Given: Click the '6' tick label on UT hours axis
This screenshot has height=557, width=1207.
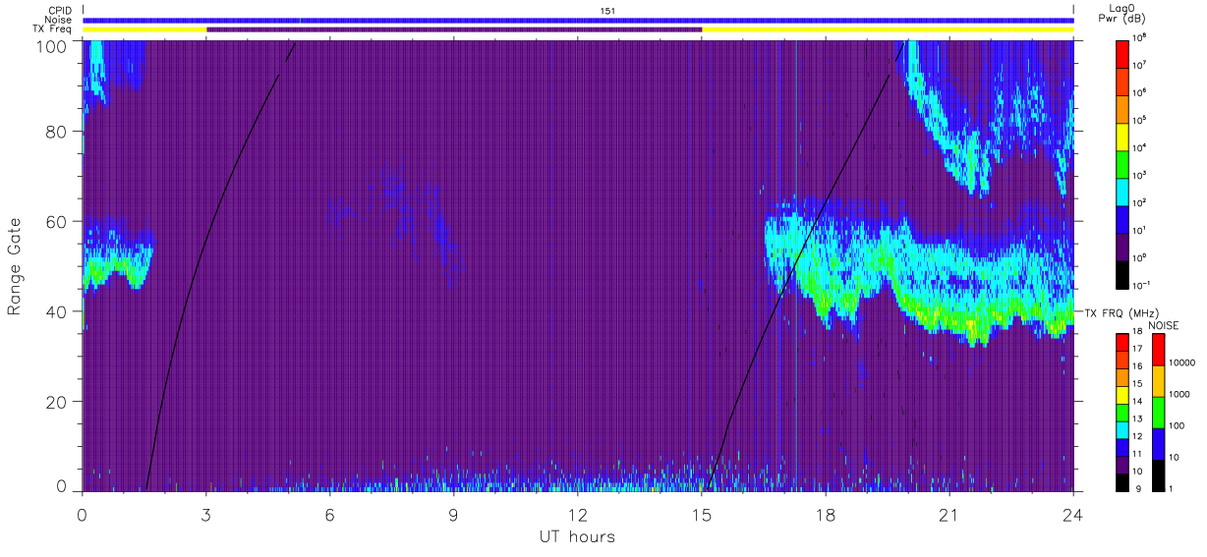Looking at the screenshot, I should (330, 514).
